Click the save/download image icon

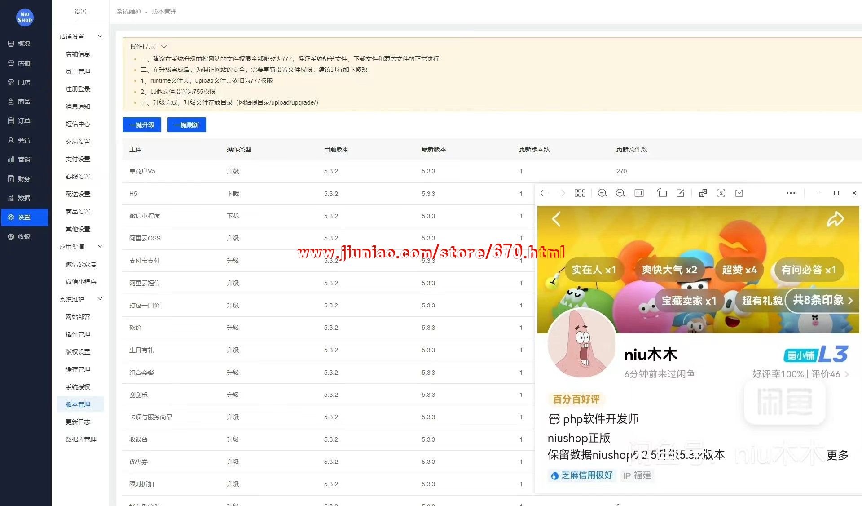pyautogui.click(x=739, y=193)
